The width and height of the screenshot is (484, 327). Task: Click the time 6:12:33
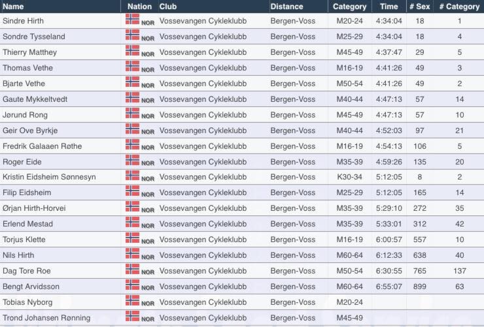point(389,255)
